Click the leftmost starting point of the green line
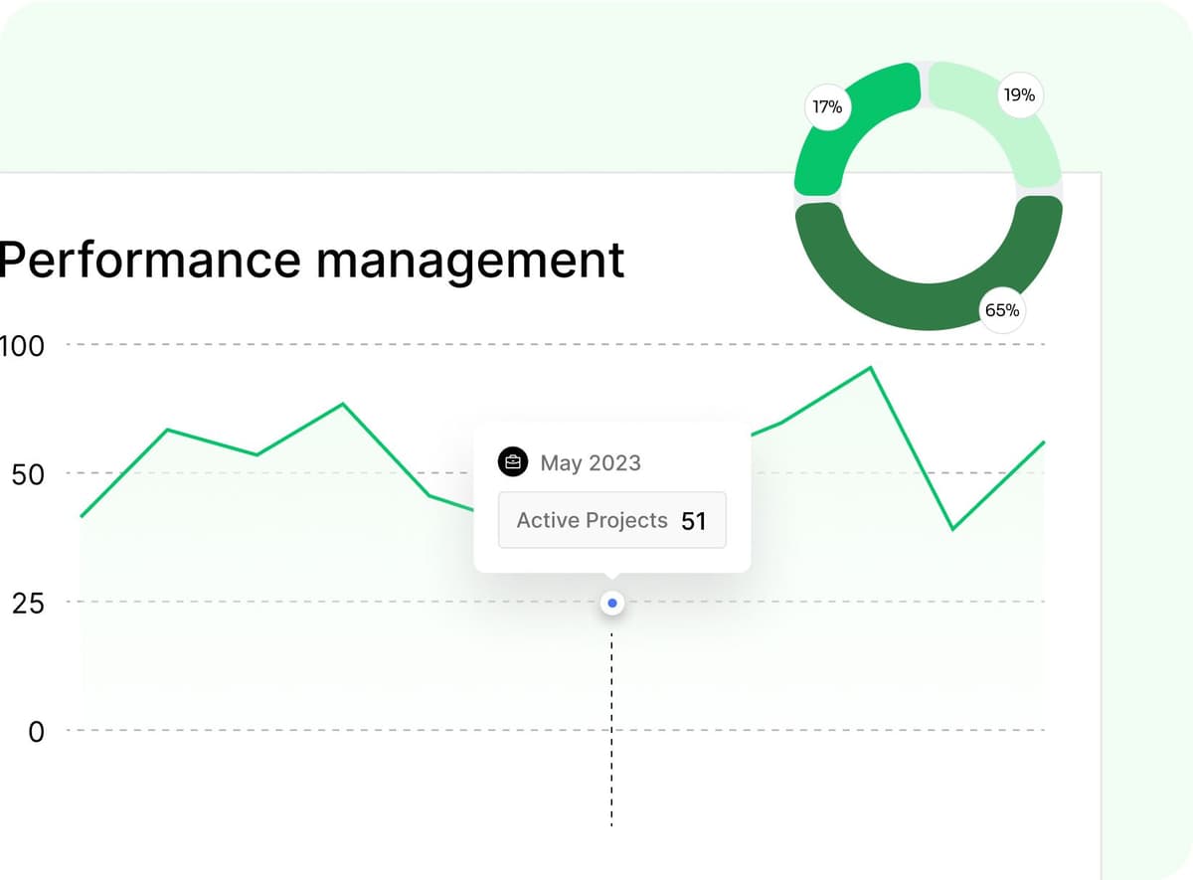 pos(82,516)
